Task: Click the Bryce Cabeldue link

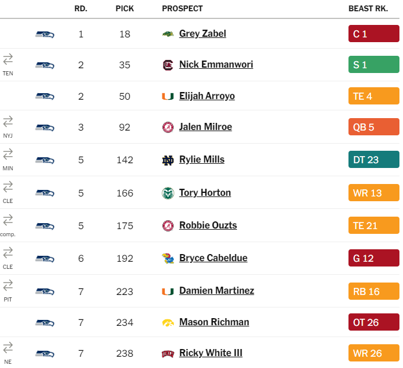Action: [213, 258]
